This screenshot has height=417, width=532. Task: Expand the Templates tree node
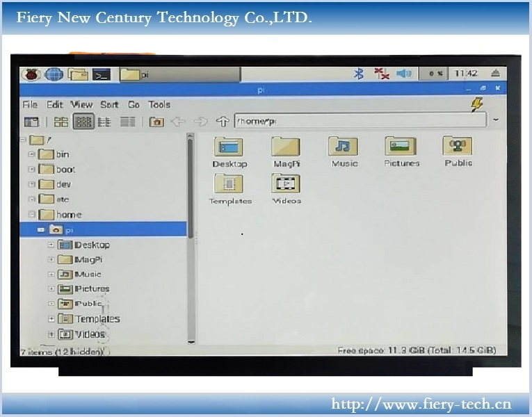tap(51, 319)
